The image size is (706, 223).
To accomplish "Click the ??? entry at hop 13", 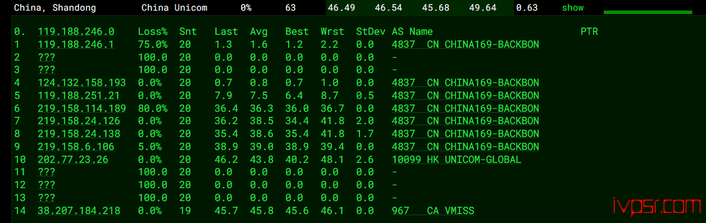I will (x=46, y=198).
